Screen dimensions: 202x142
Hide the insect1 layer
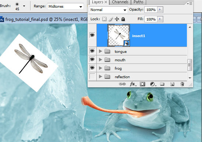point(92,35)
